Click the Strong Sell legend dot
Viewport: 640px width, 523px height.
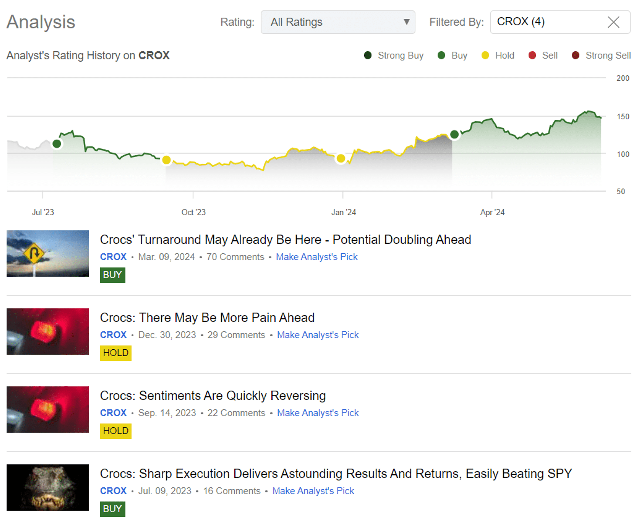click(x=575, y=55)
